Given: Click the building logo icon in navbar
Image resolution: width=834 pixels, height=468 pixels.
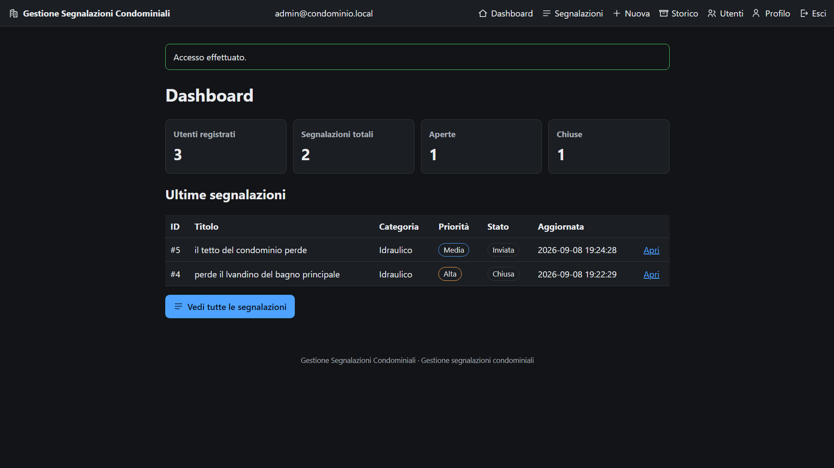Looking at the screenshot, I should (x=14, y=13).
